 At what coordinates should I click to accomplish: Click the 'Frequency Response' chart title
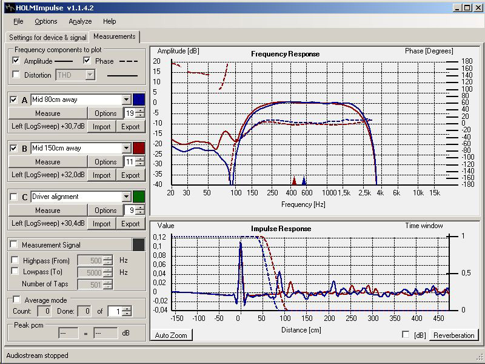click(x=285, y=54)
